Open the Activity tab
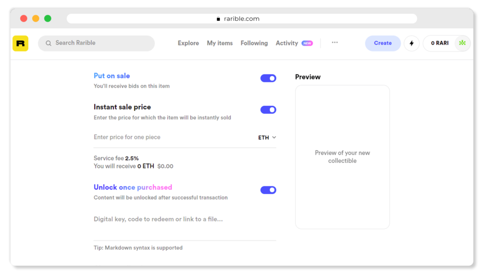This screenshot has height=278, width=483. (x=287, y=43)
